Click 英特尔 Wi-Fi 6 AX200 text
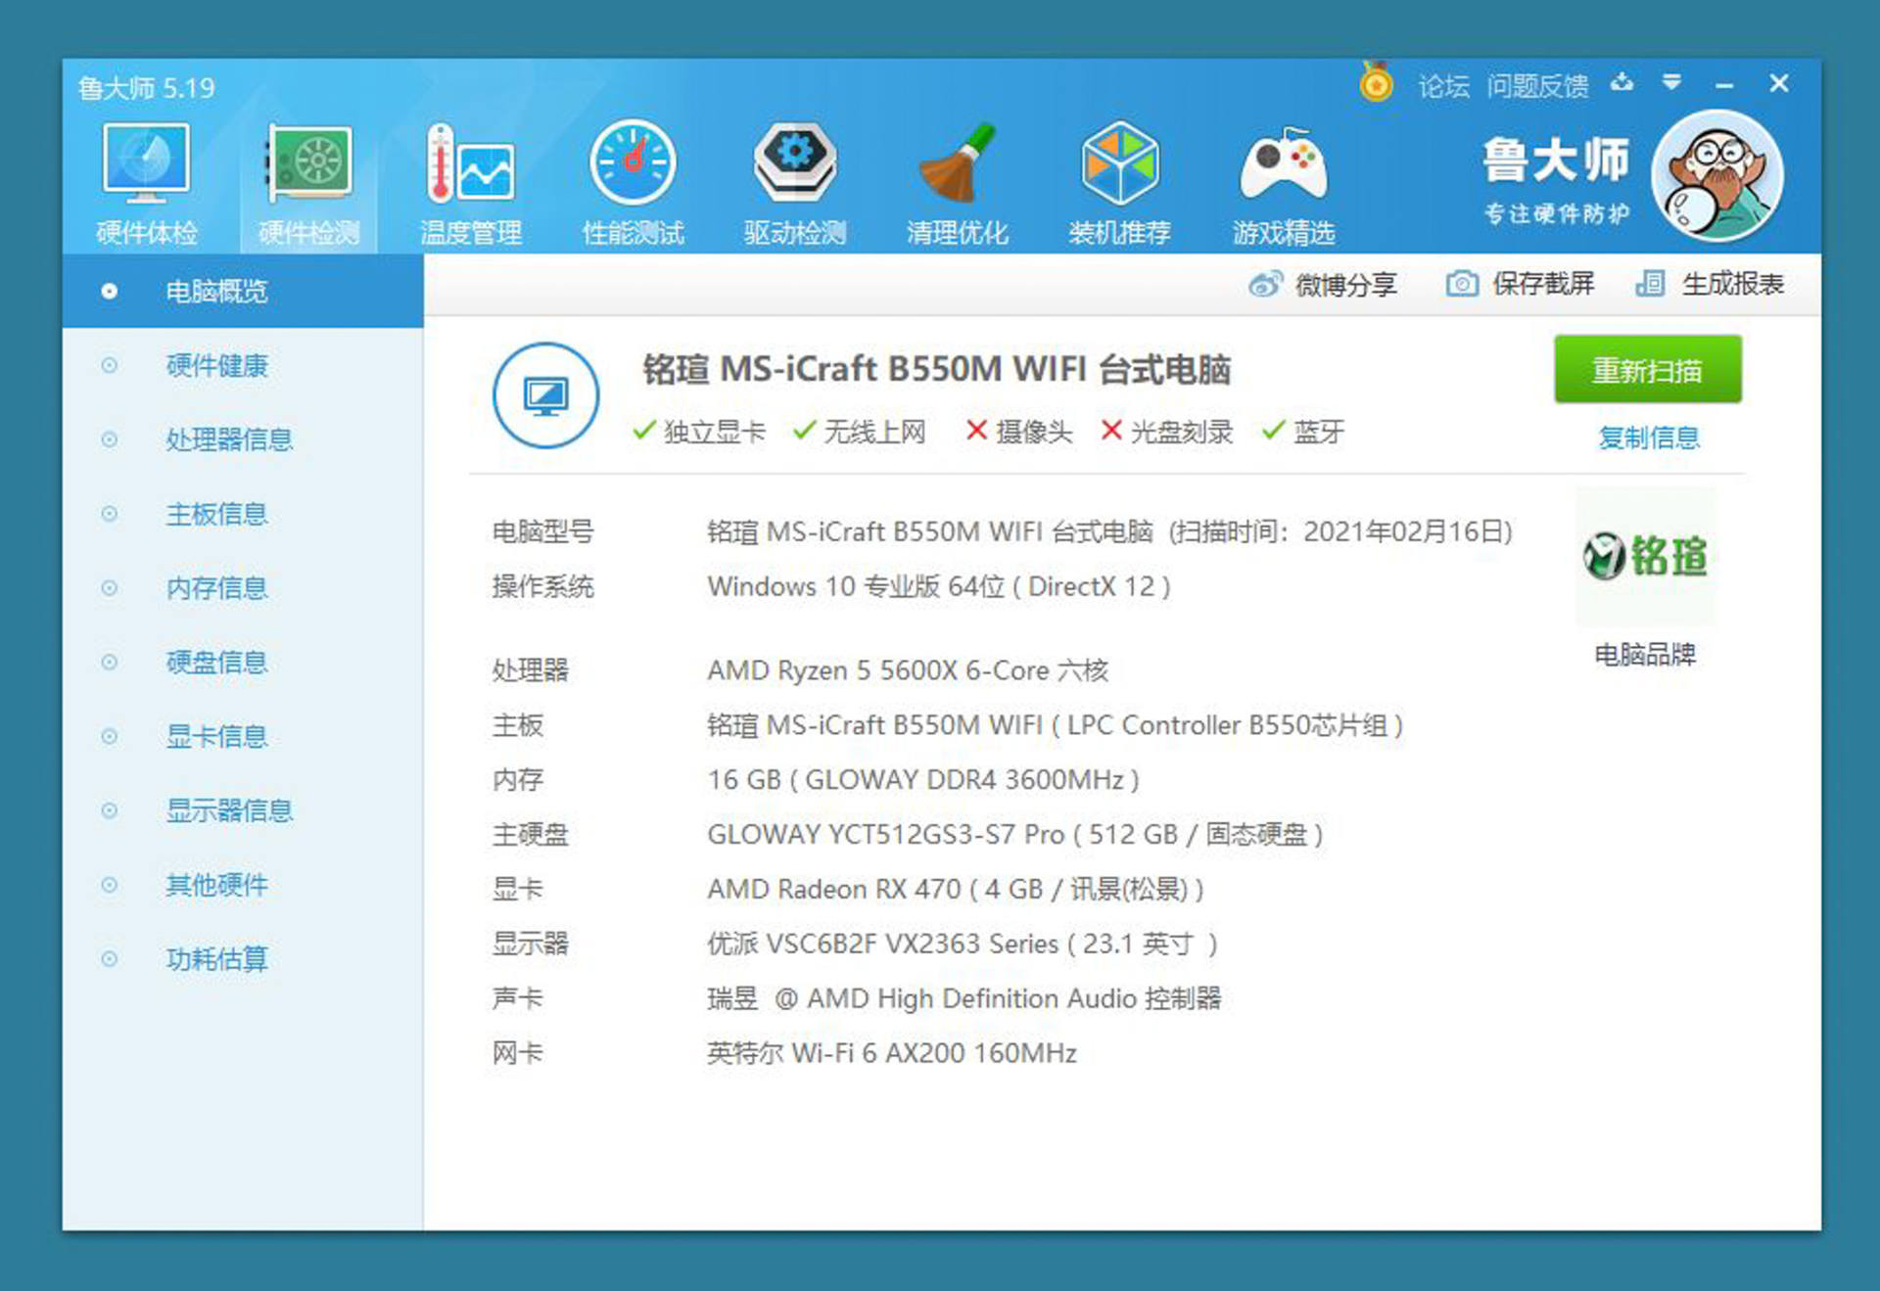 [892, 1054]
